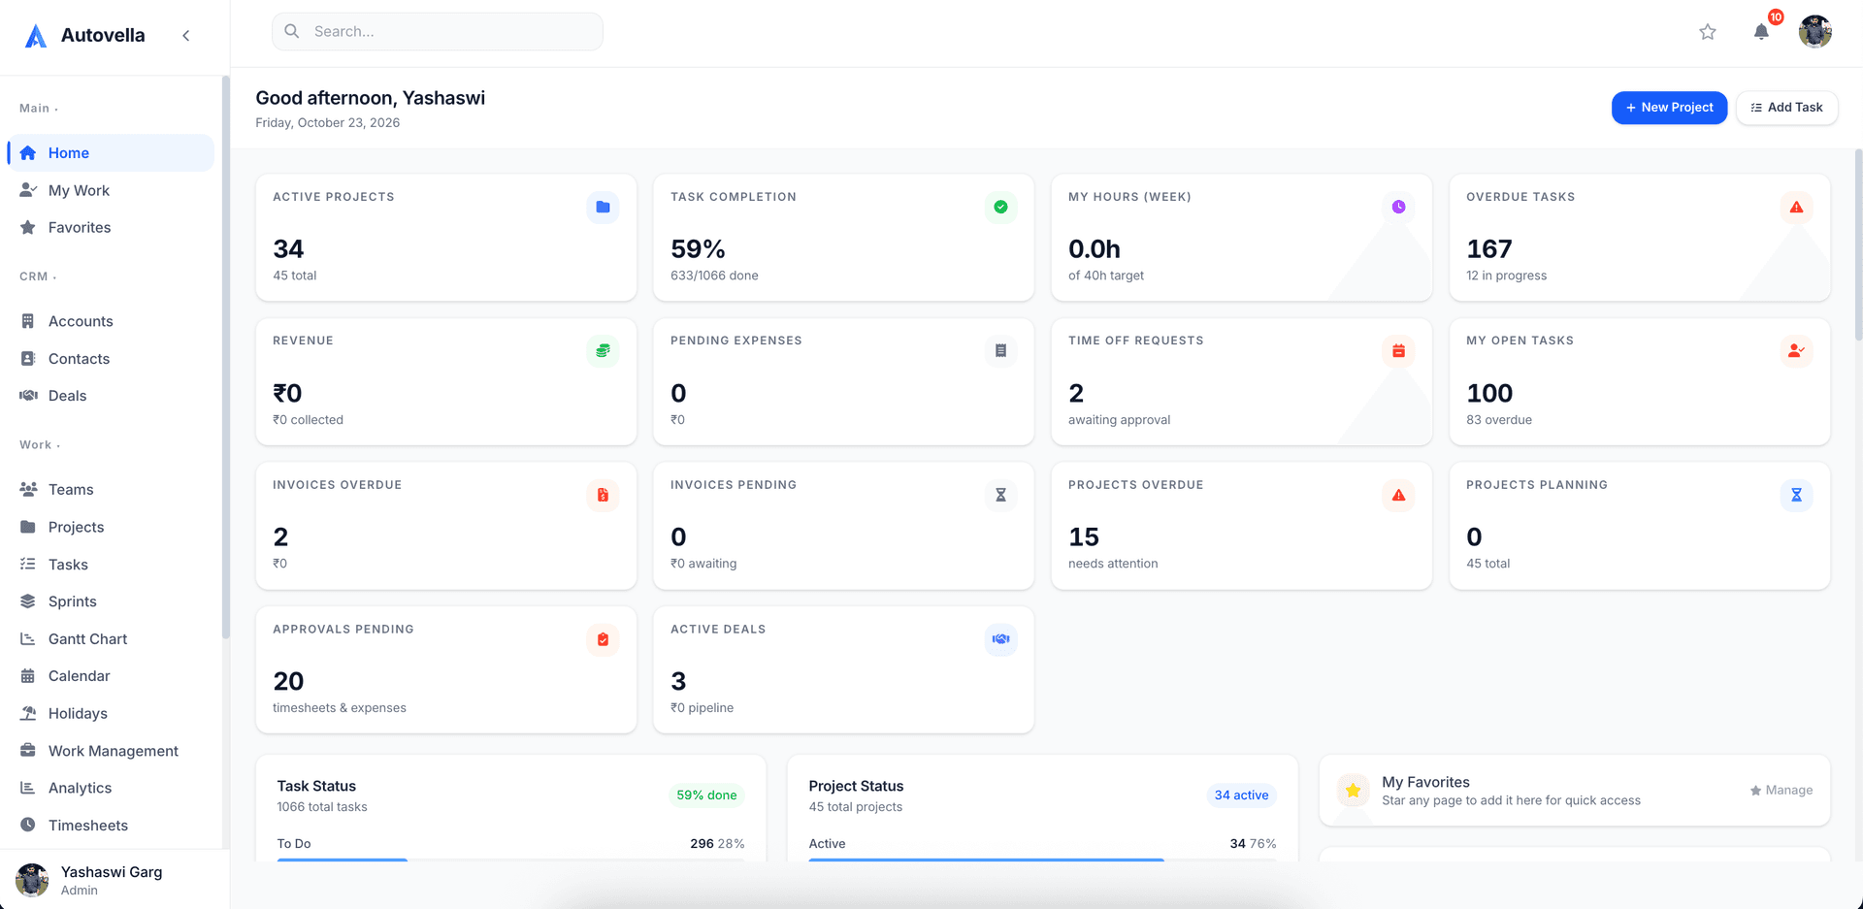Click the Teams sidebar icon
Image resolution: width=1863 pixels, height=909 pixels.
click(28, 490)
